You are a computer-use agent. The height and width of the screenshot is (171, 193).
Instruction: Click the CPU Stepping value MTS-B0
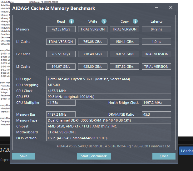(x=109, y=85)
